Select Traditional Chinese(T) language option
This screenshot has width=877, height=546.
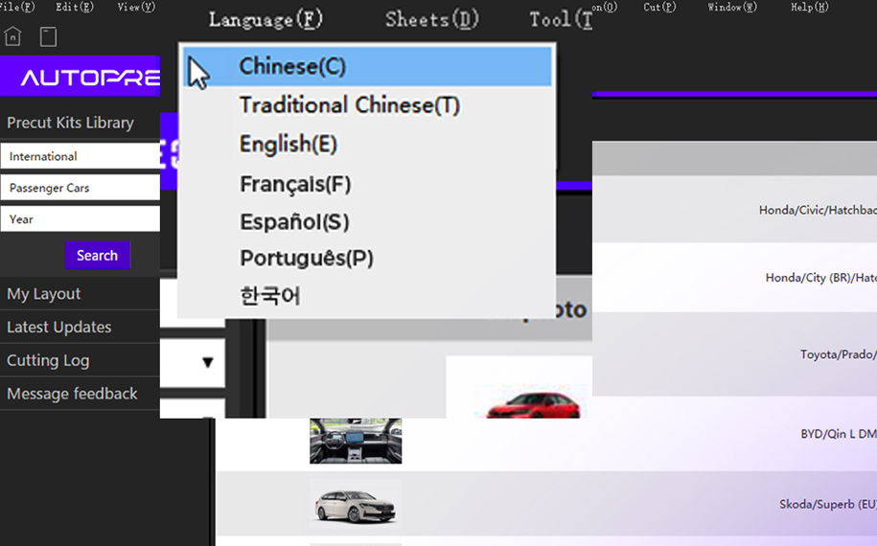point(350,105)
